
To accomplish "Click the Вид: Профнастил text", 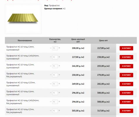I will (x=52, y=6).
